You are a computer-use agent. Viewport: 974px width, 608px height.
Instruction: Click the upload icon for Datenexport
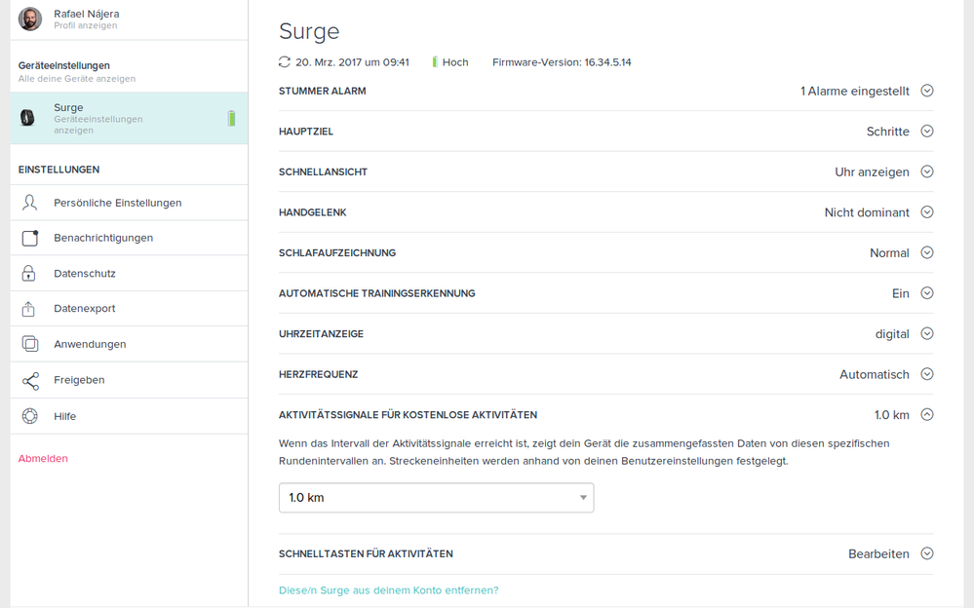tap(28, 309)
